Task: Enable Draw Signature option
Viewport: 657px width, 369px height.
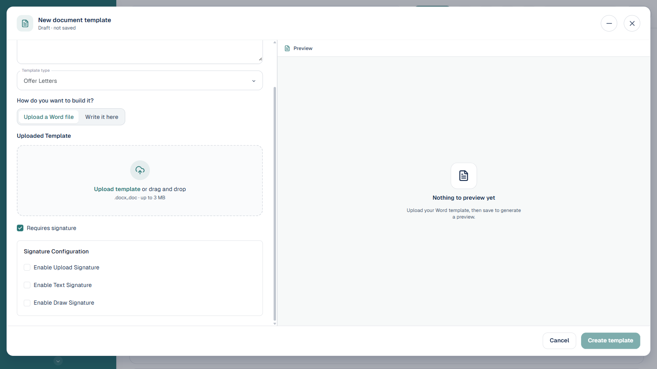Action: (x=27, y=303)
